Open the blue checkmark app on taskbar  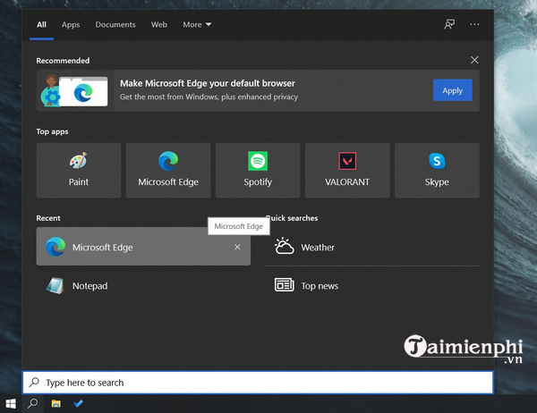click(79, 404)
